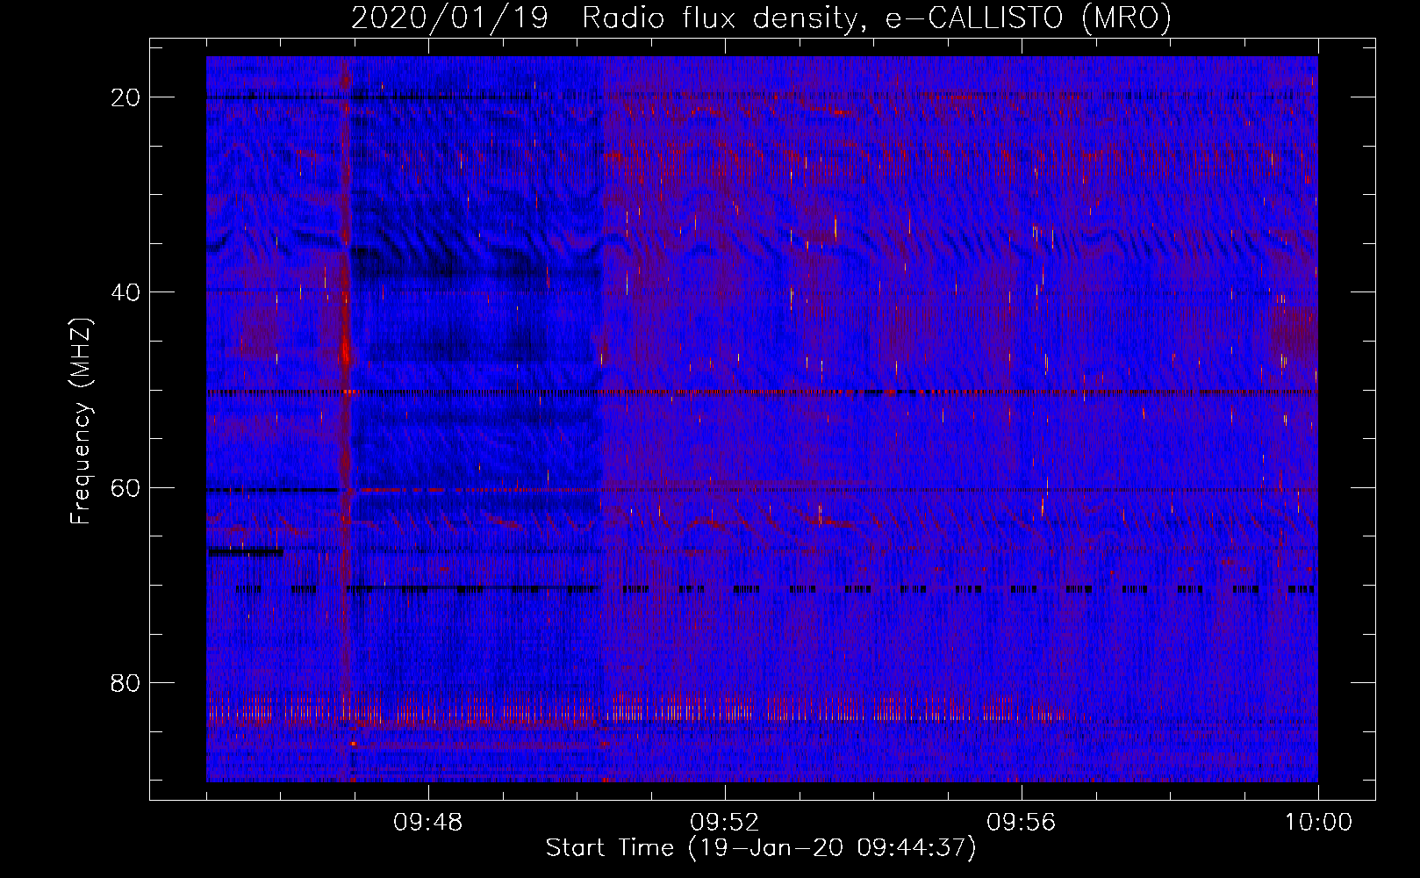The width and height of the screenshot is (1420, 878).
Task: Click the 'Frequency (MHZ)' axis label
Action: coord(81,421)
